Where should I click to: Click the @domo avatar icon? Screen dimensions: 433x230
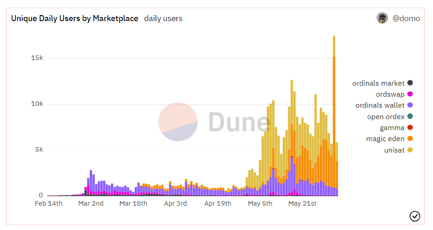click(382, 18)
